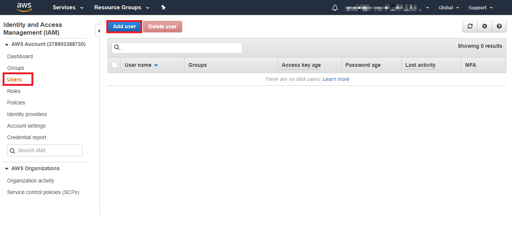Click the Search IAM field

pos(45,150)
